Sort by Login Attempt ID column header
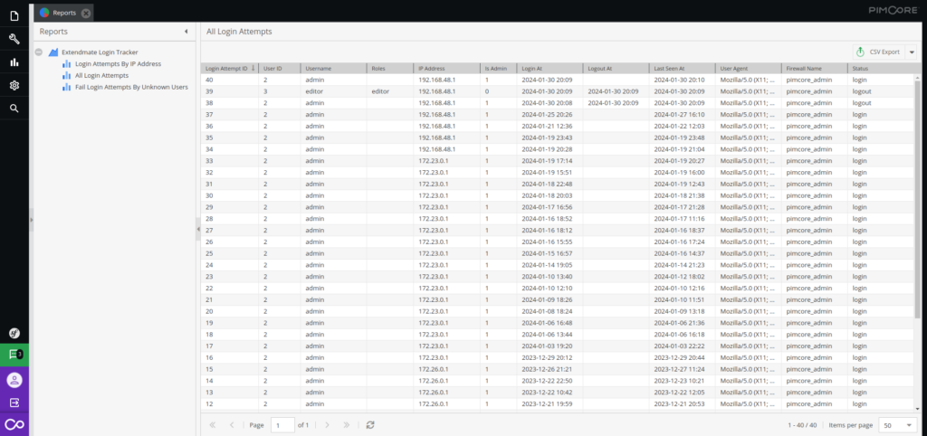Image resolution: width=927 pixels, height=436 pixels. tap(229, 69)
